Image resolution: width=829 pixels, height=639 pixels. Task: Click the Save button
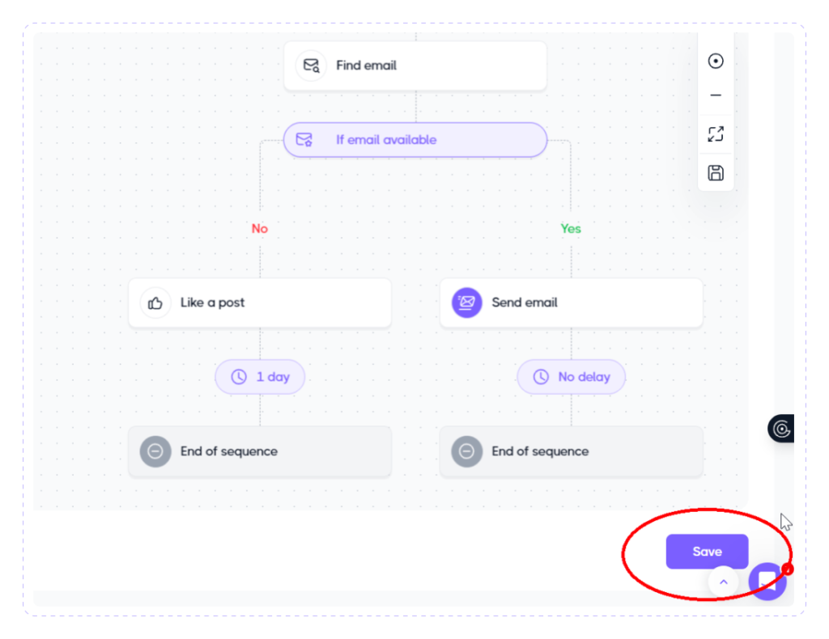706,551
